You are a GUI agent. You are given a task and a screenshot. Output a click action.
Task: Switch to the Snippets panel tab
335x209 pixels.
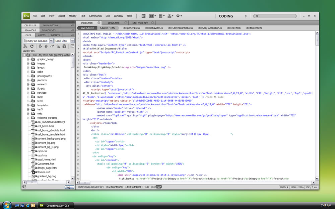tap(55, 35)
